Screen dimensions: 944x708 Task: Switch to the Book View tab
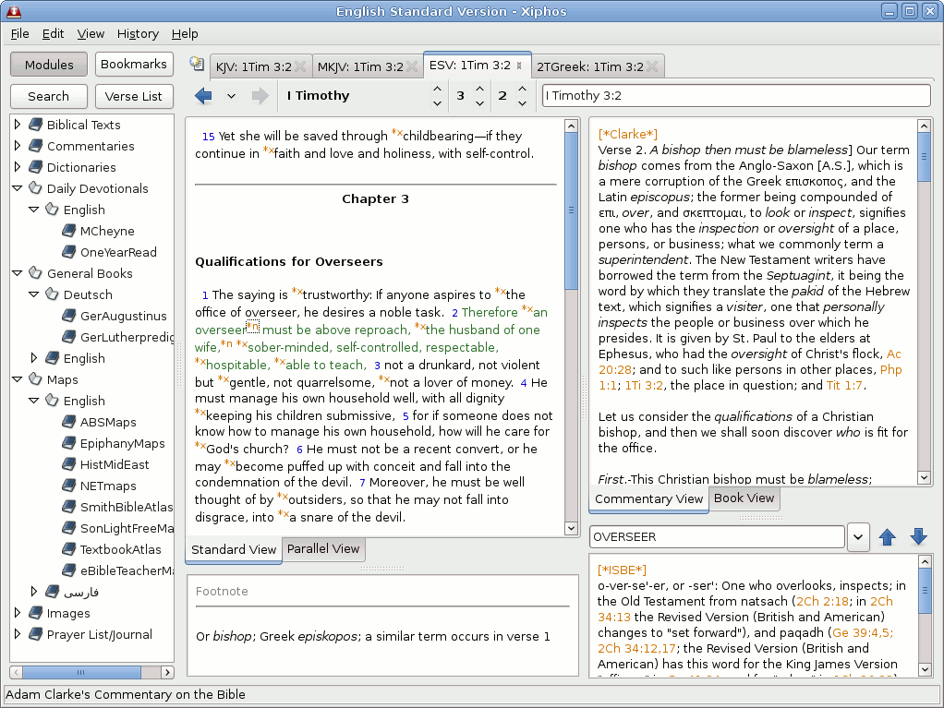(x=744, y=498)
